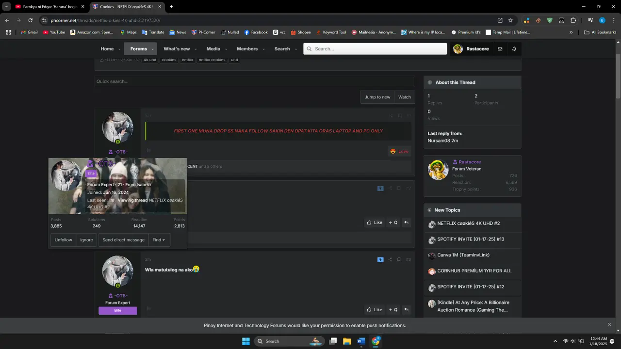The height and width of the screenshot is (349, 621).
Task: Like post #3
Action: click(375, 310)
